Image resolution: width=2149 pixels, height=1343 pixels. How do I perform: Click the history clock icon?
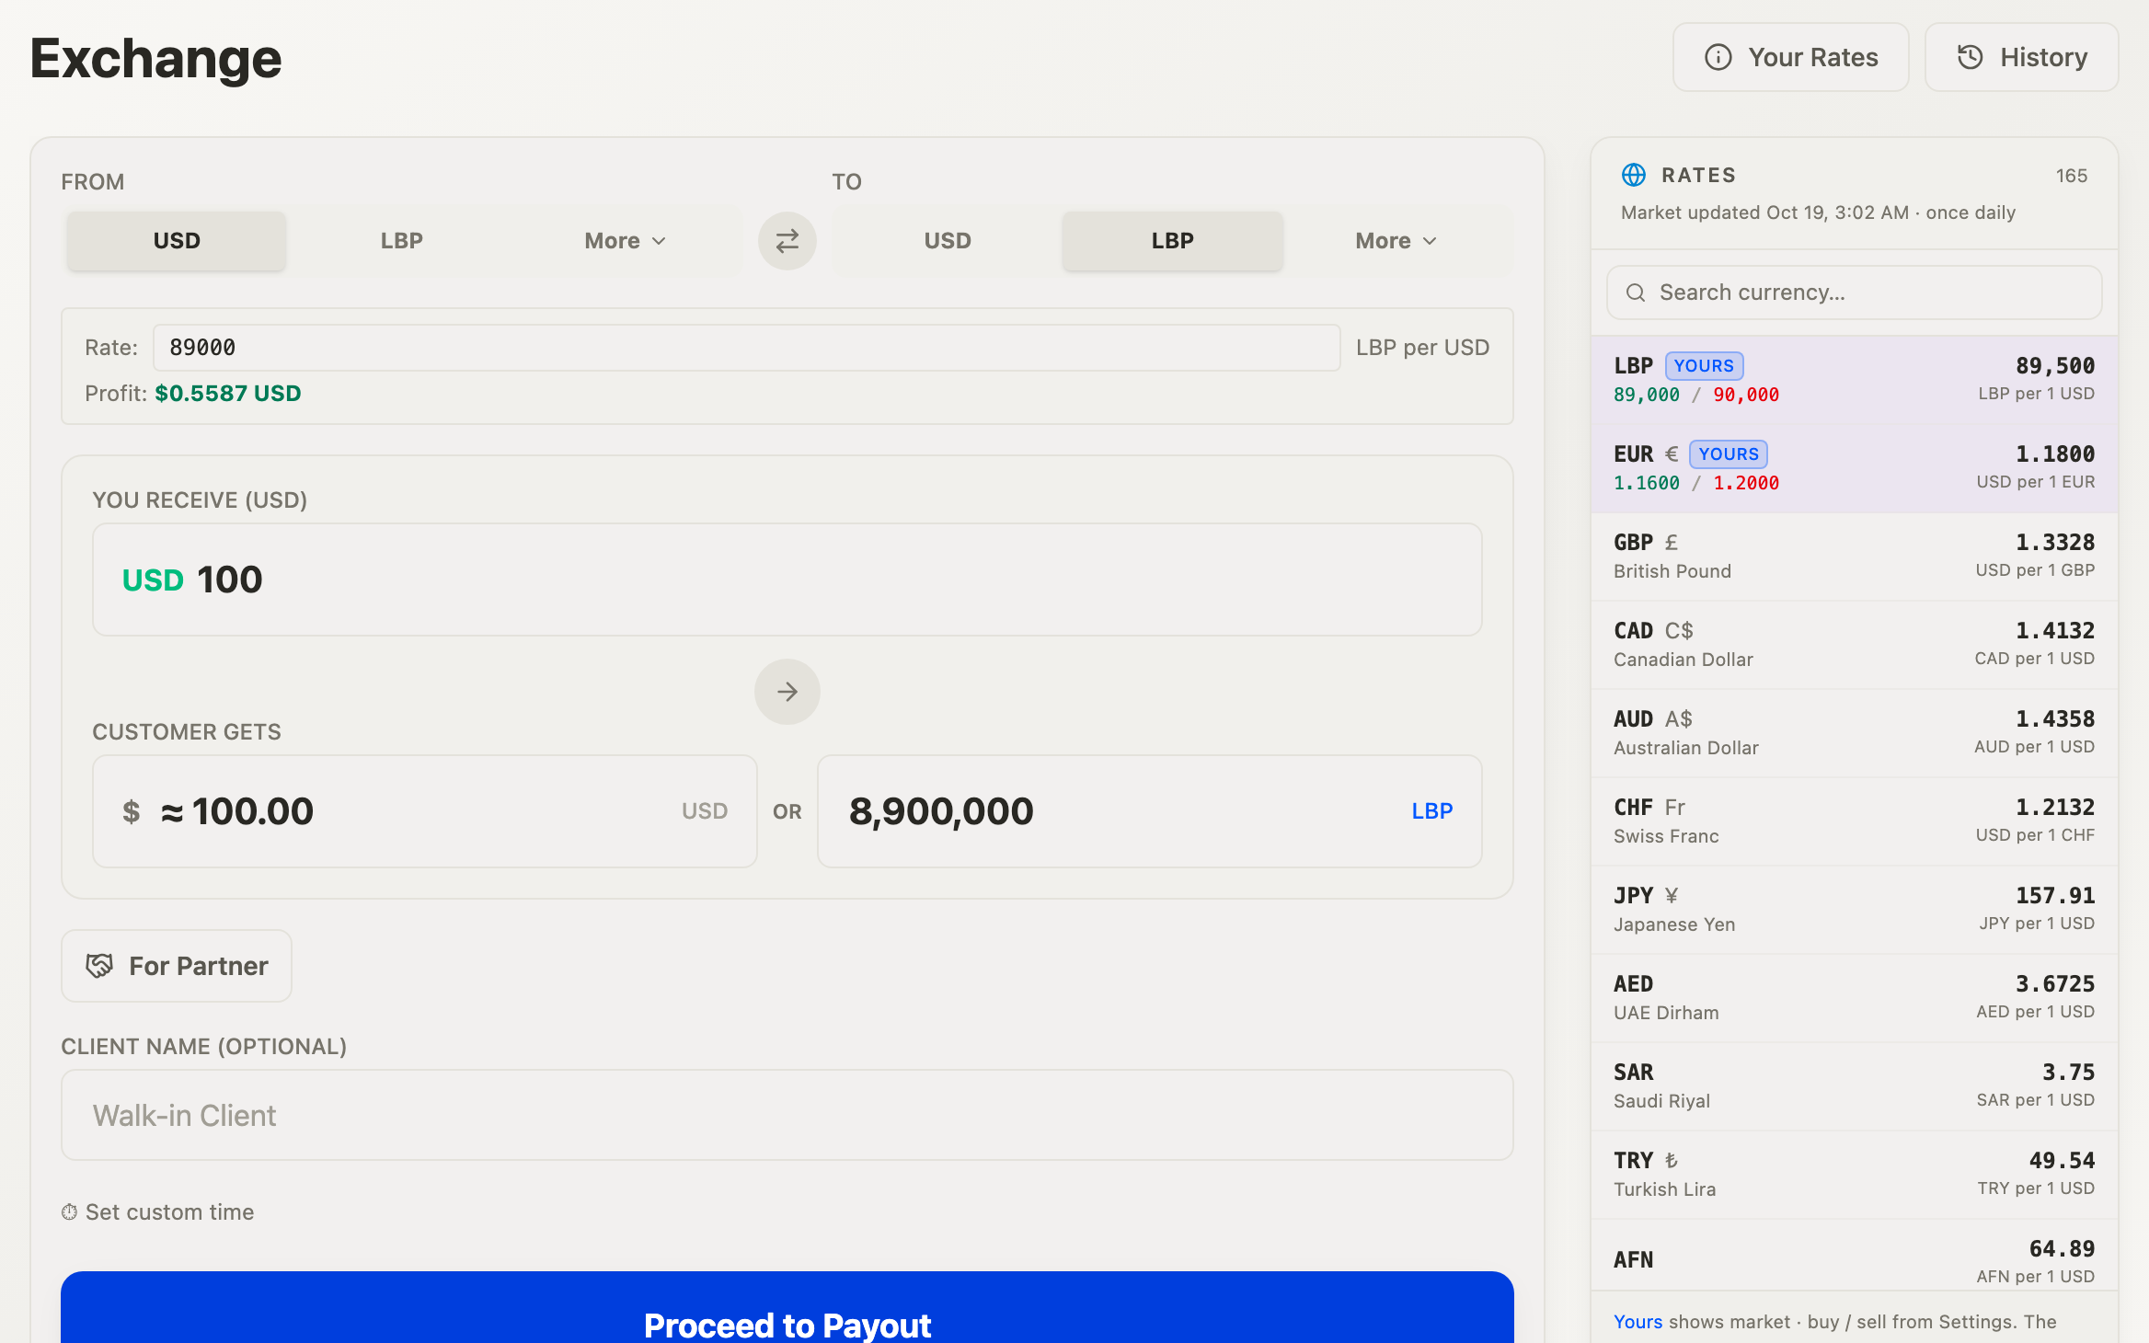[x=1970, y=57]
